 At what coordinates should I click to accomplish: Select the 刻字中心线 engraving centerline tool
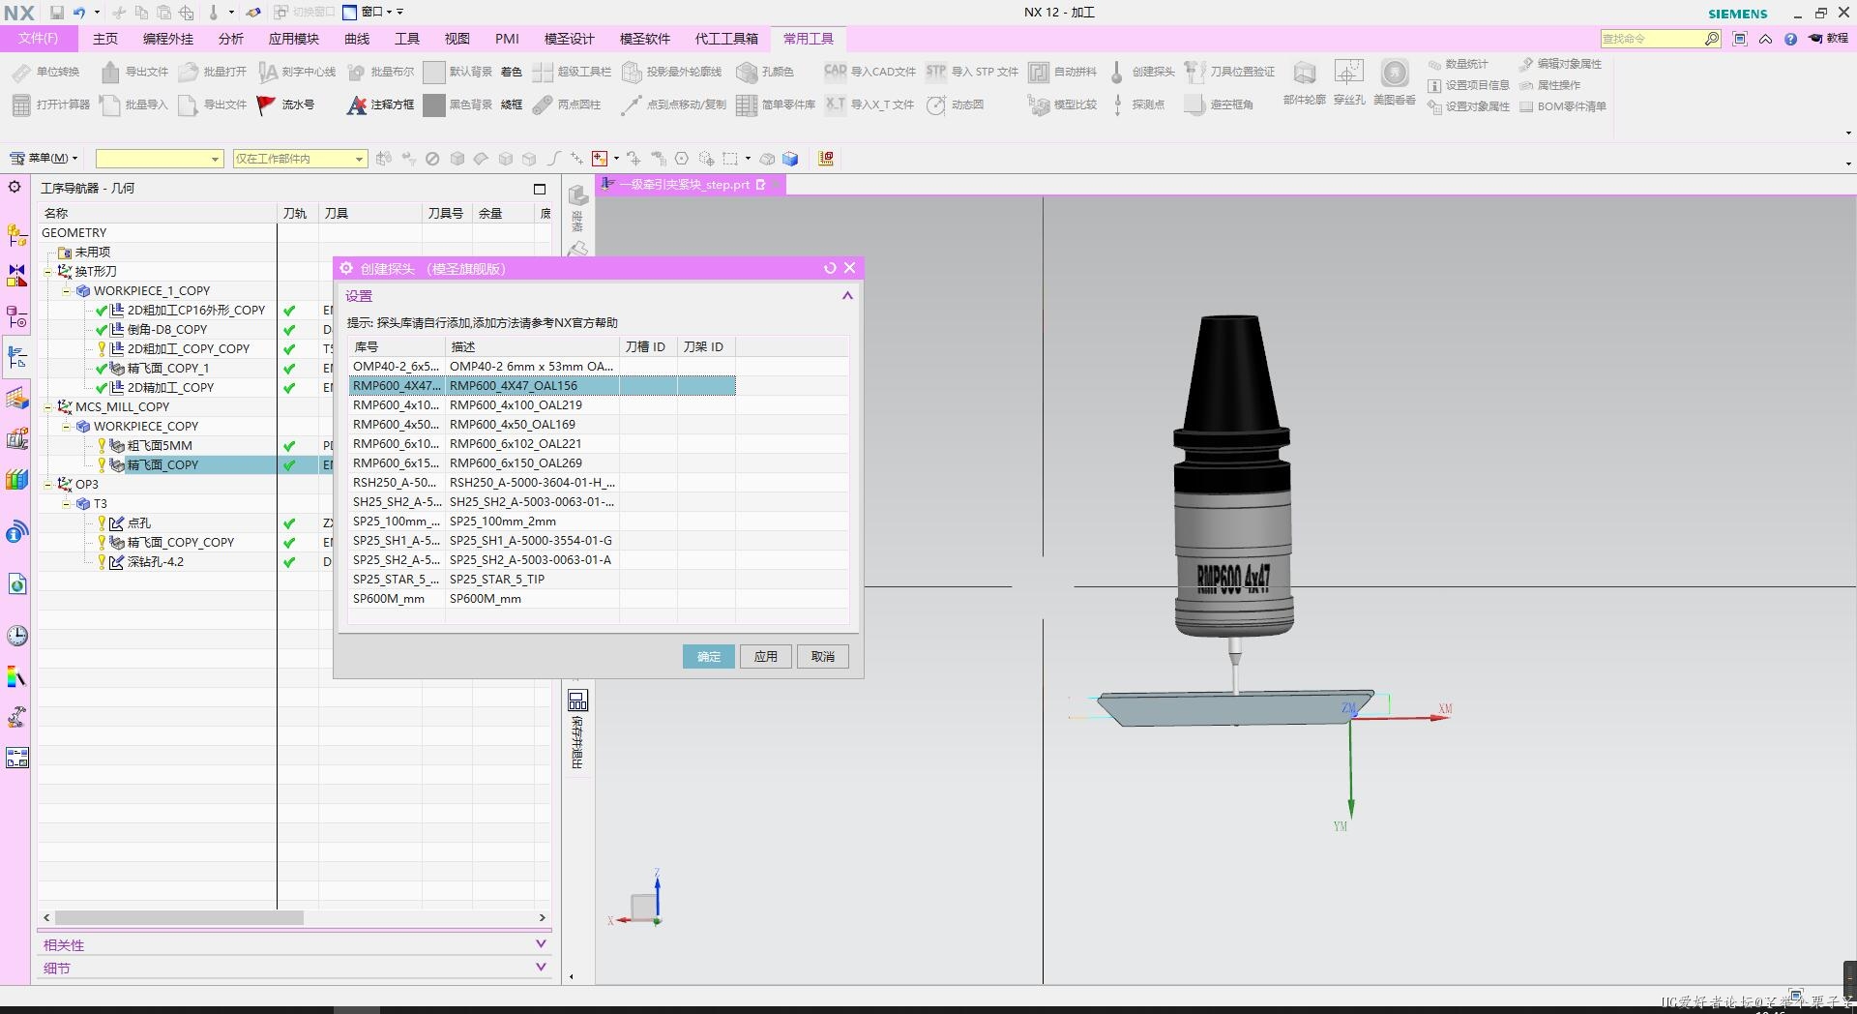coord(297,72)
